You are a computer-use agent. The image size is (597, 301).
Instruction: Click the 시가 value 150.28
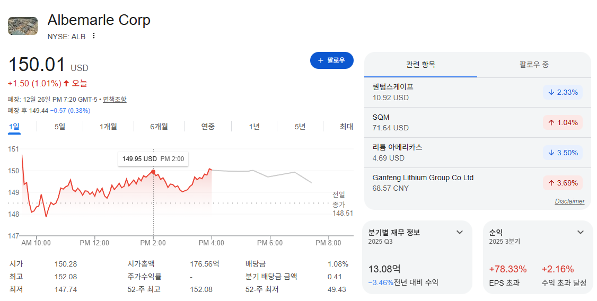(66, 264)
